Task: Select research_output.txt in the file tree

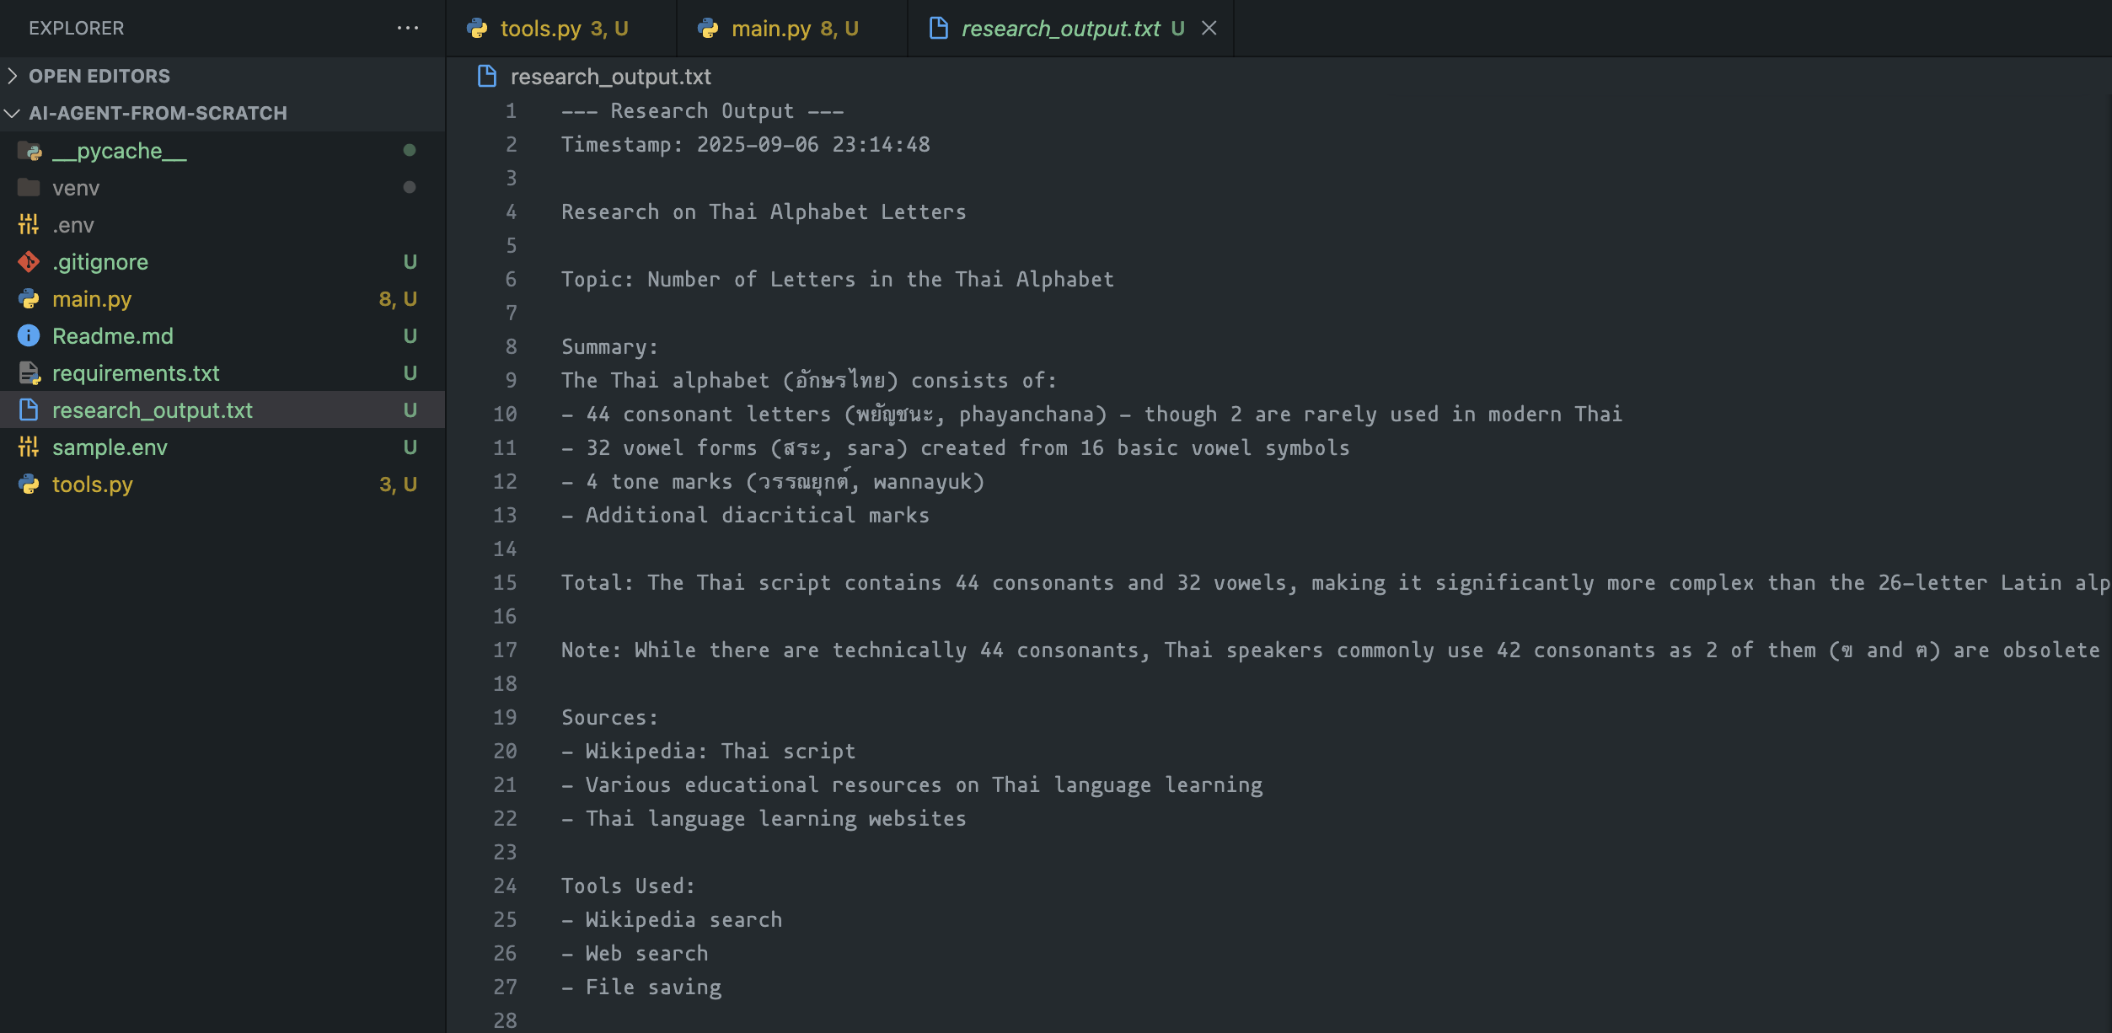Action: (x=153, y=410)
